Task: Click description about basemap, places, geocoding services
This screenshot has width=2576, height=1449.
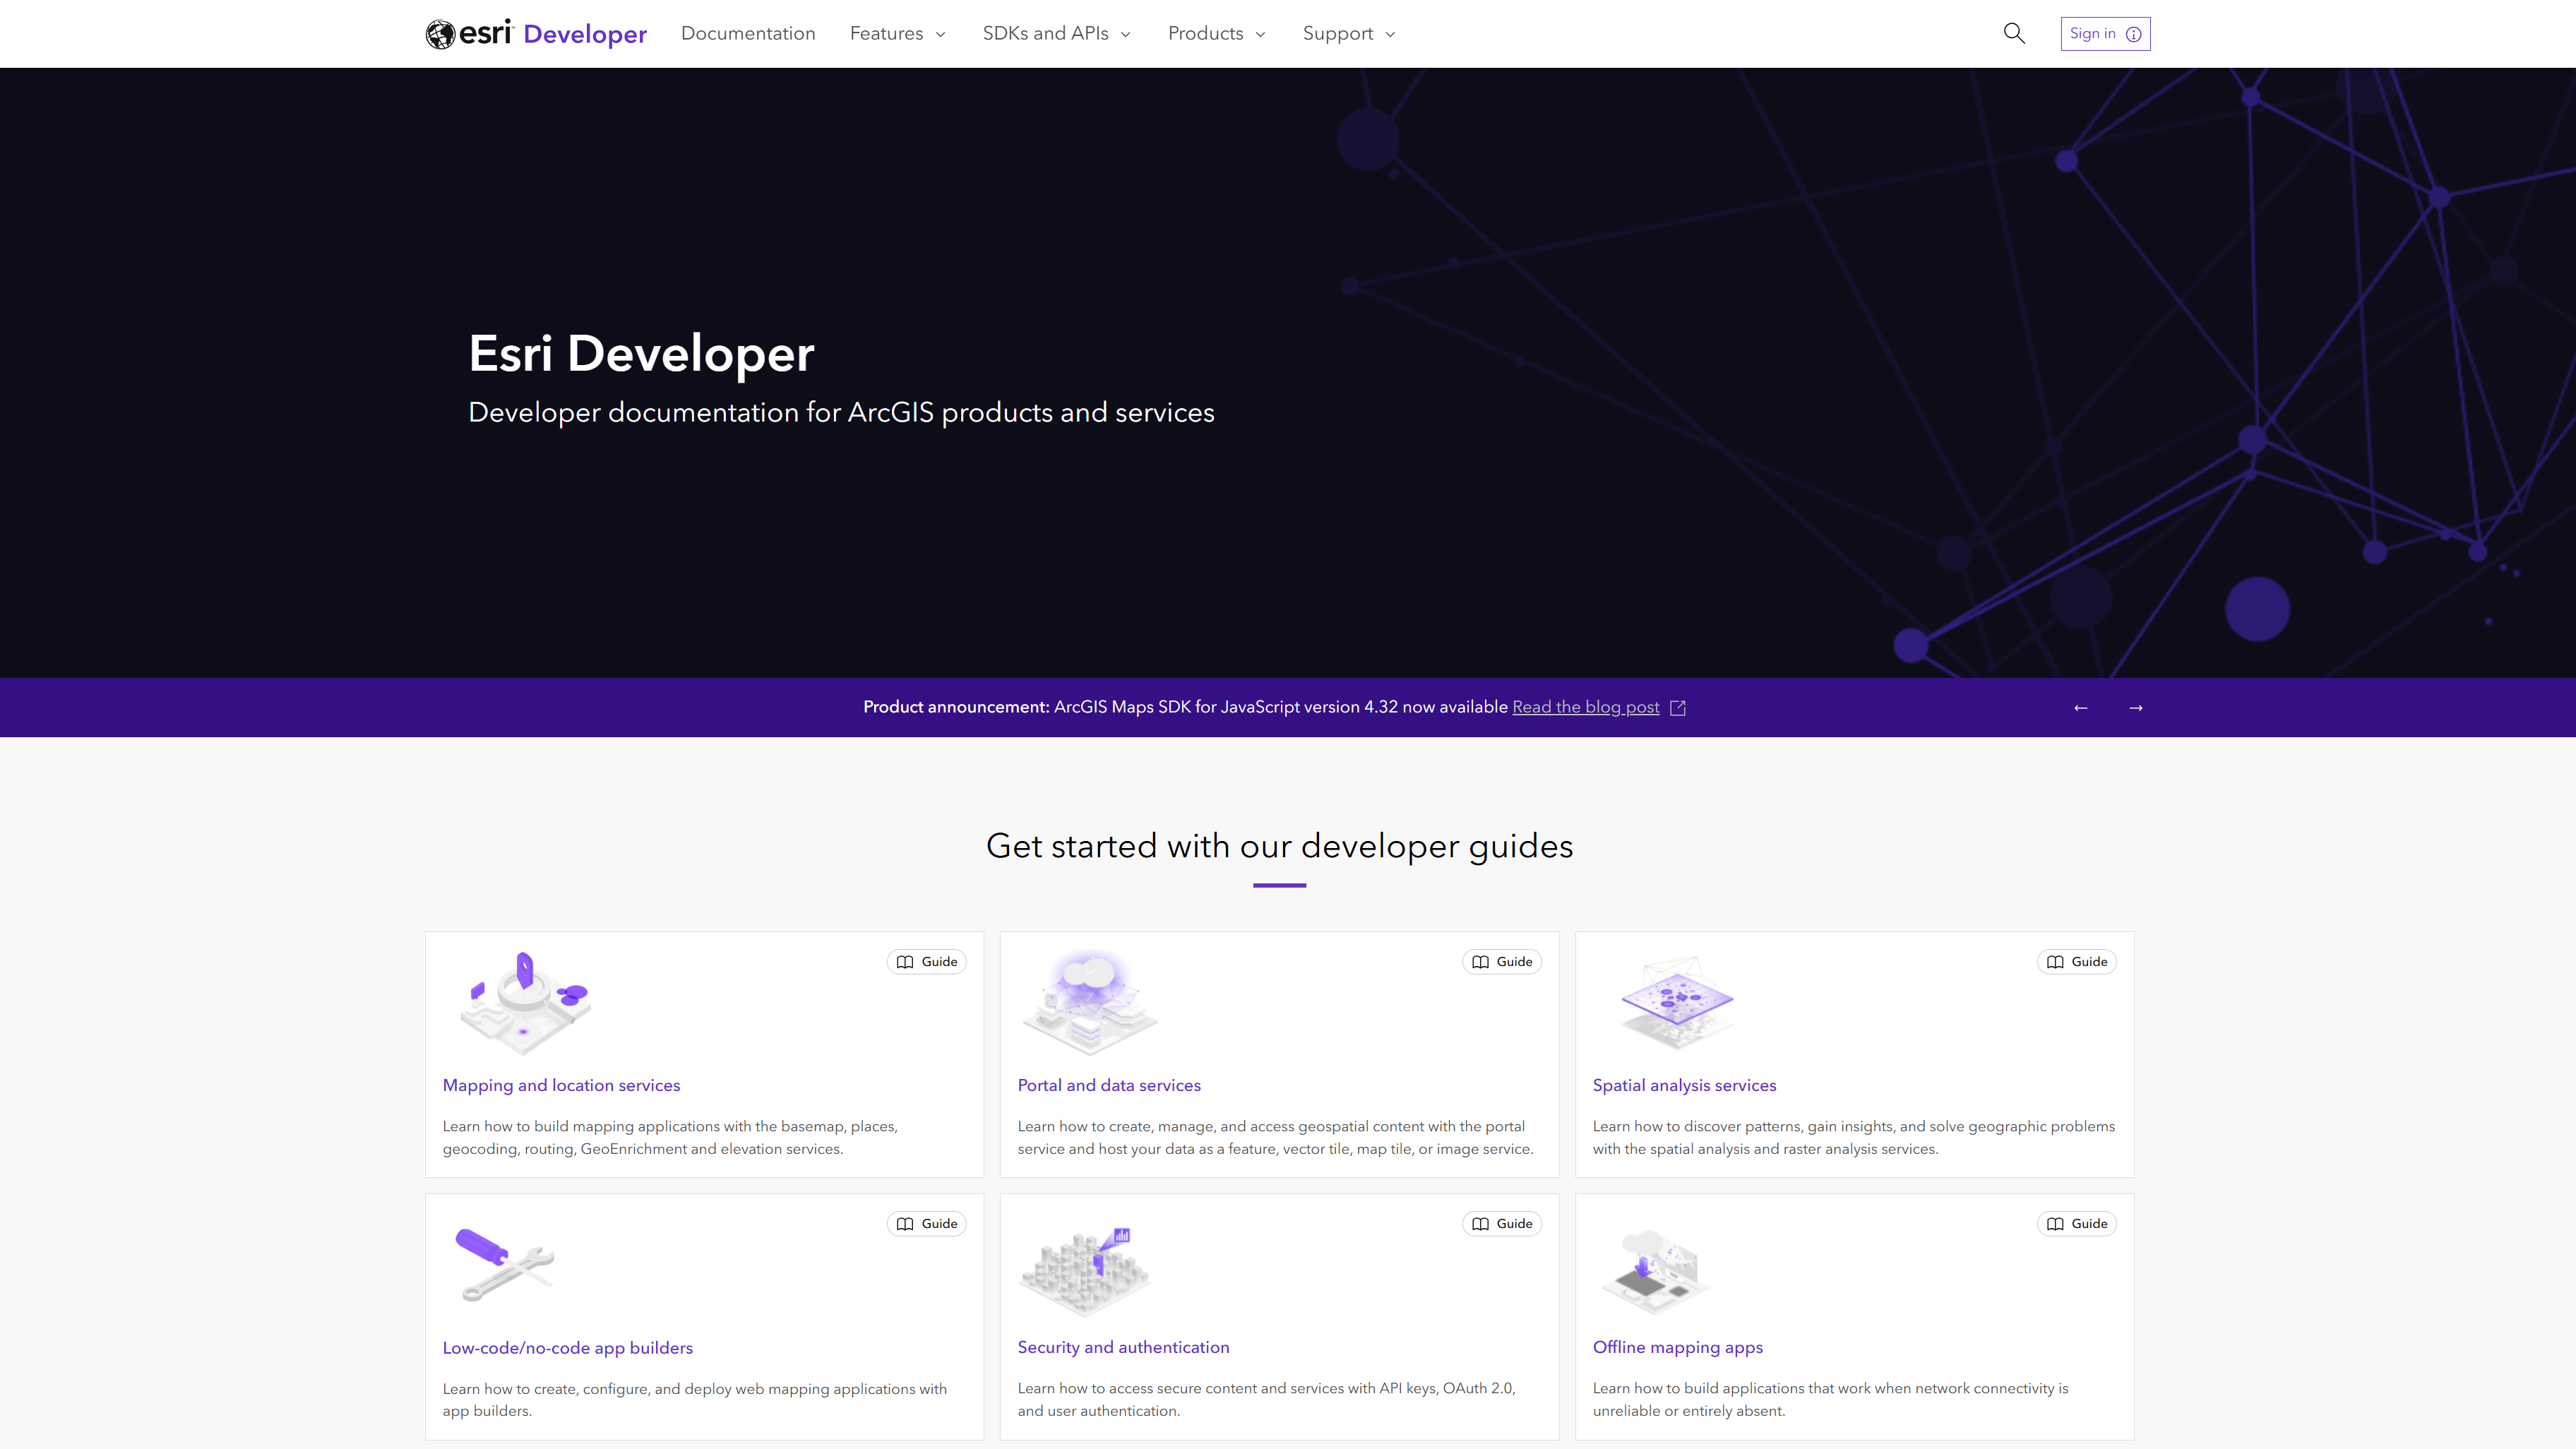Action: pos(670,1138)
